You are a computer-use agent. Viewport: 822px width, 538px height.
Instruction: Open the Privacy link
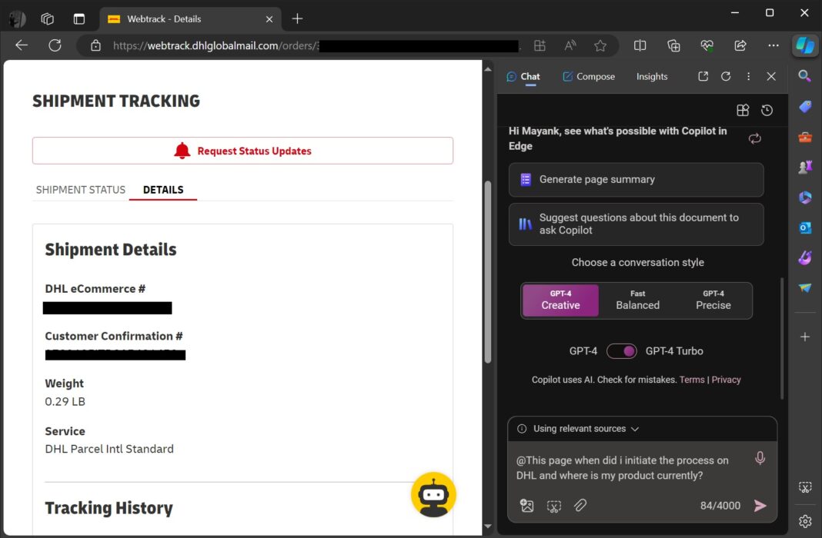click(x=726, y=380)
